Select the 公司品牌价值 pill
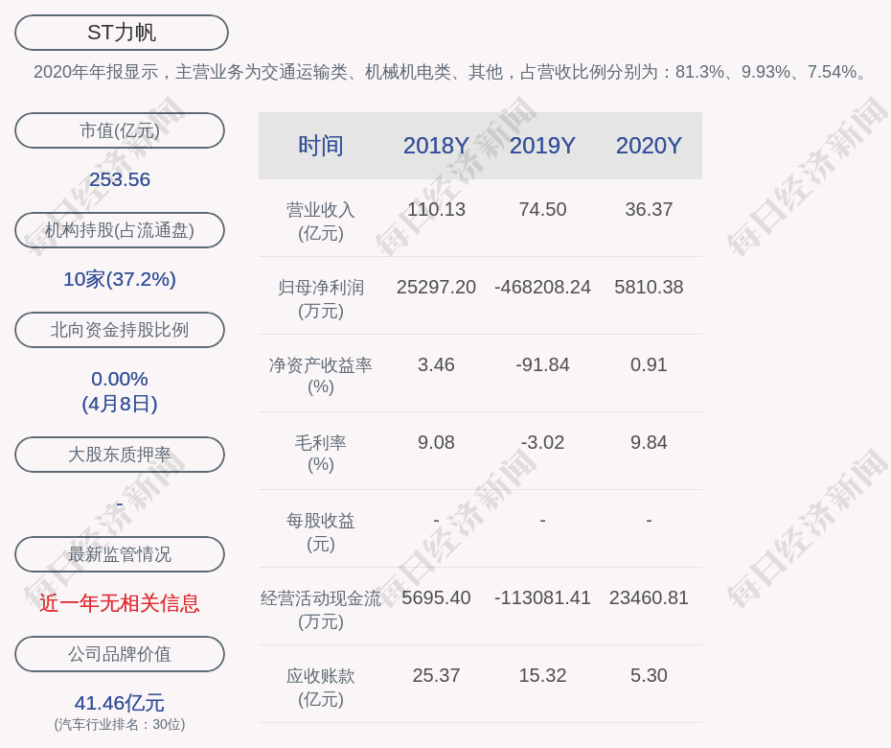 coord(120,654)
